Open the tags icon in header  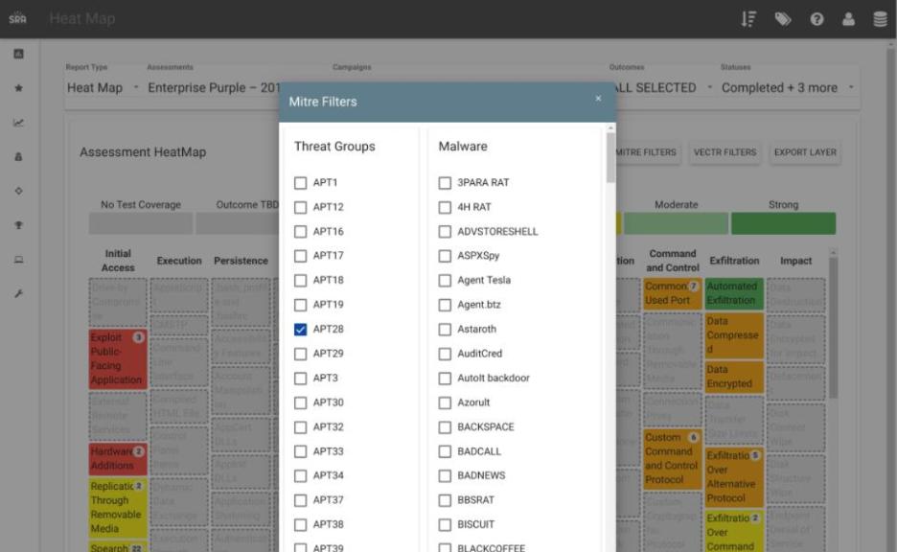(783, 19)
